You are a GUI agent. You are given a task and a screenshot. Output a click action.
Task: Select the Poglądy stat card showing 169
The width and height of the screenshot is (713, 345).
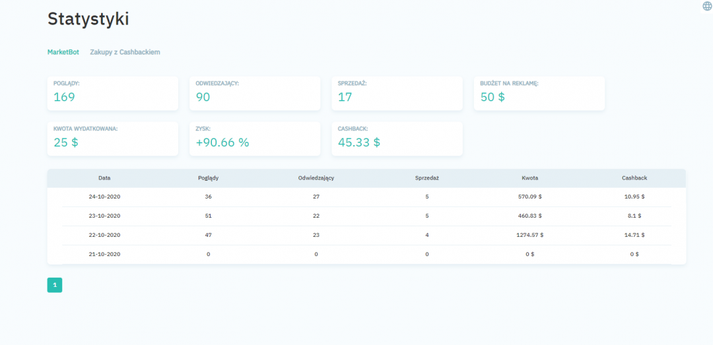(112, 93)
